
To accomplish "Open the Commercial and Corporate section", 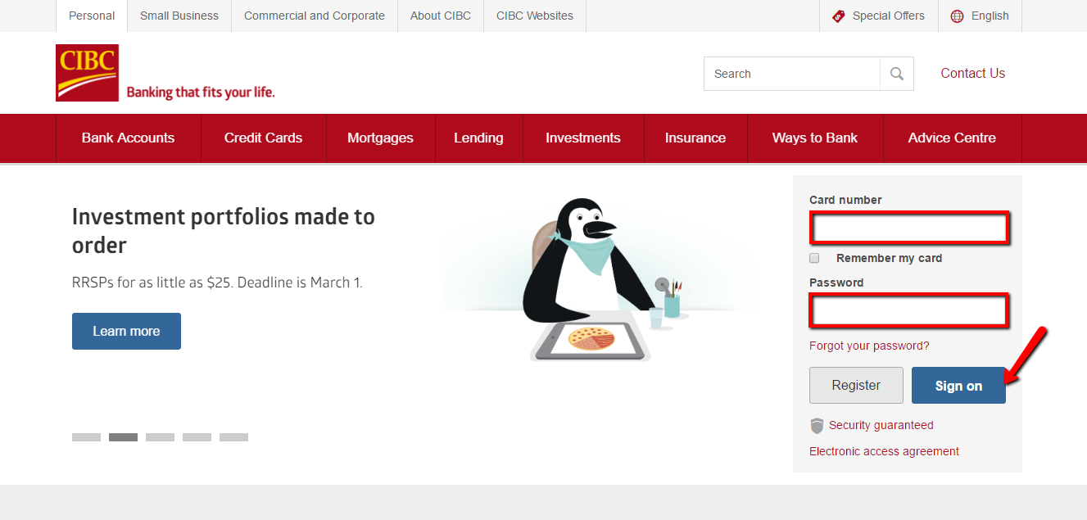I will coord(314,15).
